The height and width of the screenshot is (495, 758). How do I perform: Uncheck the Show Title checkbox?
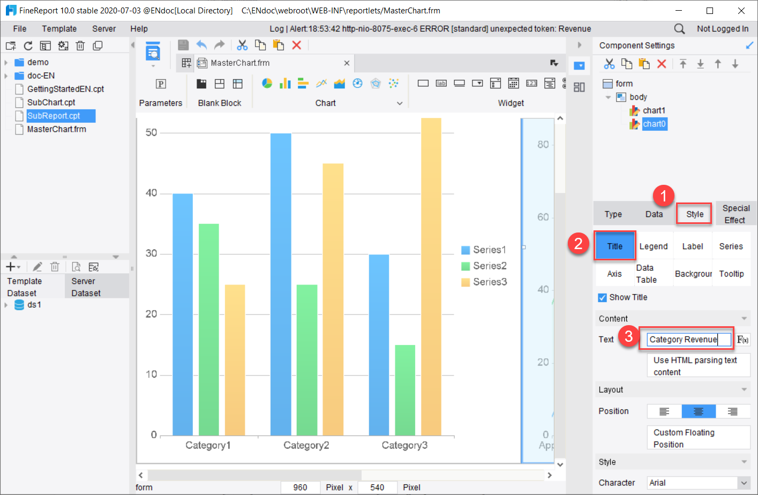pos(603,297)
